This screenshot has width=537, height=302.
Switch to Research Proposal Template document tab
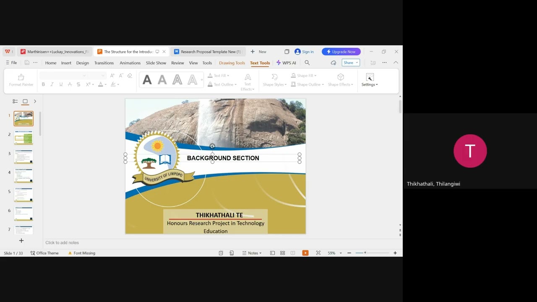[x=208, y=52]
